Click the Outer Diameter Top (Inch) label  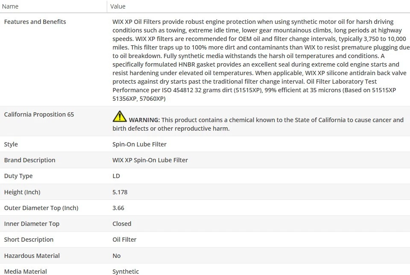(x=41, y=208)
